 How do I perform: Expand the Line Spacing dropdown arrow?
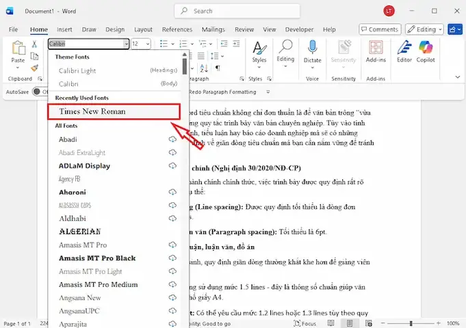click(x=222, y=56)
